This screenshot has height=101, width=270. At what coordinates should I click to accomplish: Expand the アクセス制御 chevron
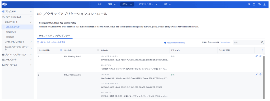click(31, 12)
